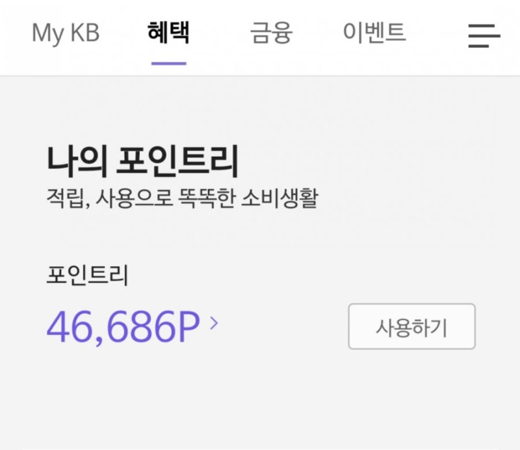520x450 pixels.
Task: Open the hamburger menu icon
Action: 484,36
